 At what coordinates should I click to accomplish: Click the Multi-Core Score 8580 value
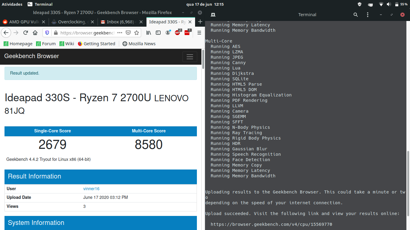149,145
